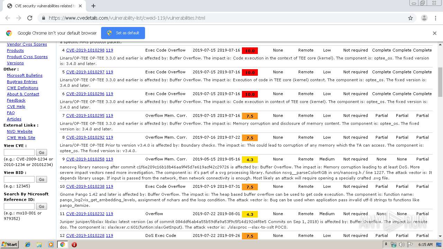This screenshot has height=249, width=443.
Task: Select the Chrome icon in taskbar
Action: [x=62, y=245]
